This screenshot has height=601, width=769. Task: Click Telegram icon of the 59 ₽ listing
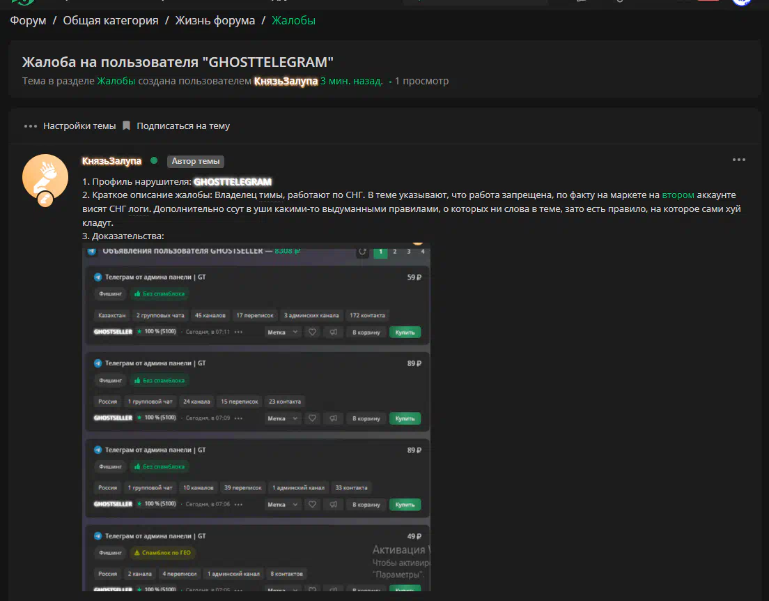point(98,277)
